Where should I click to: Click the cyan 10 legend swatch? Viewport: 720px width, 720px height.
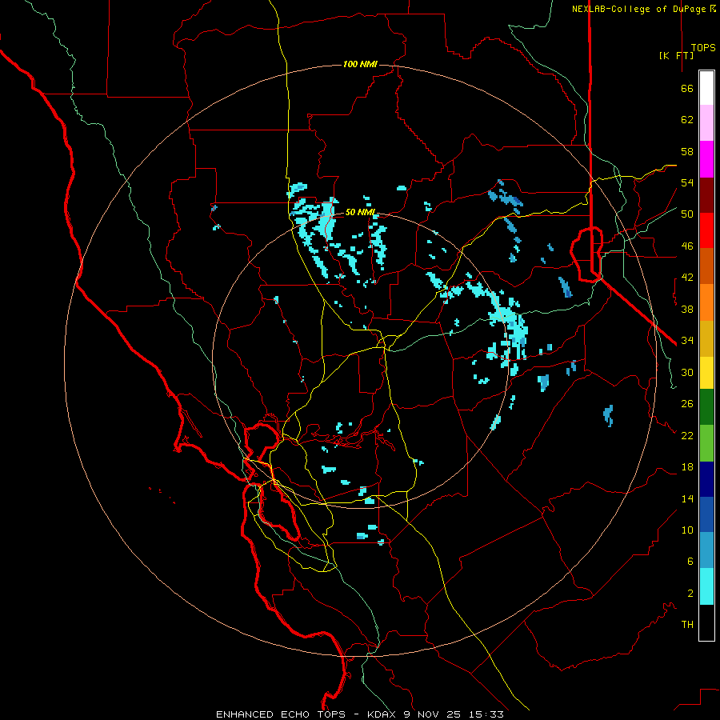click(706, 586)
